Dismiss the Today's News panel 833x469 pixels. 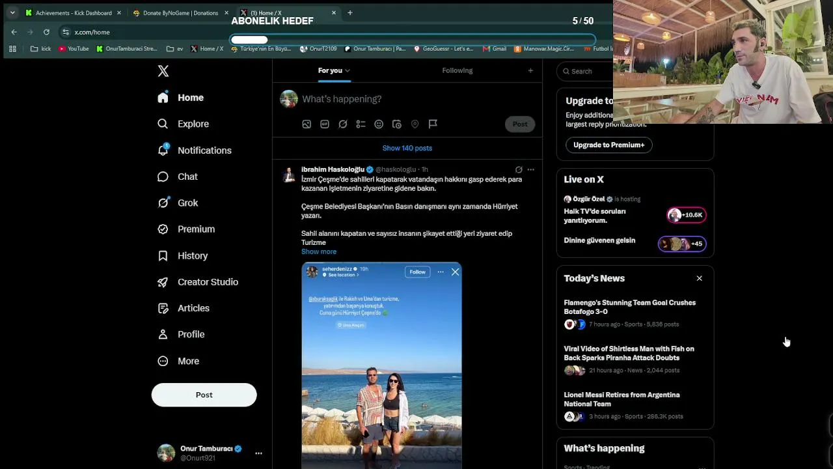pyautogui.click(x=700, y=278)
